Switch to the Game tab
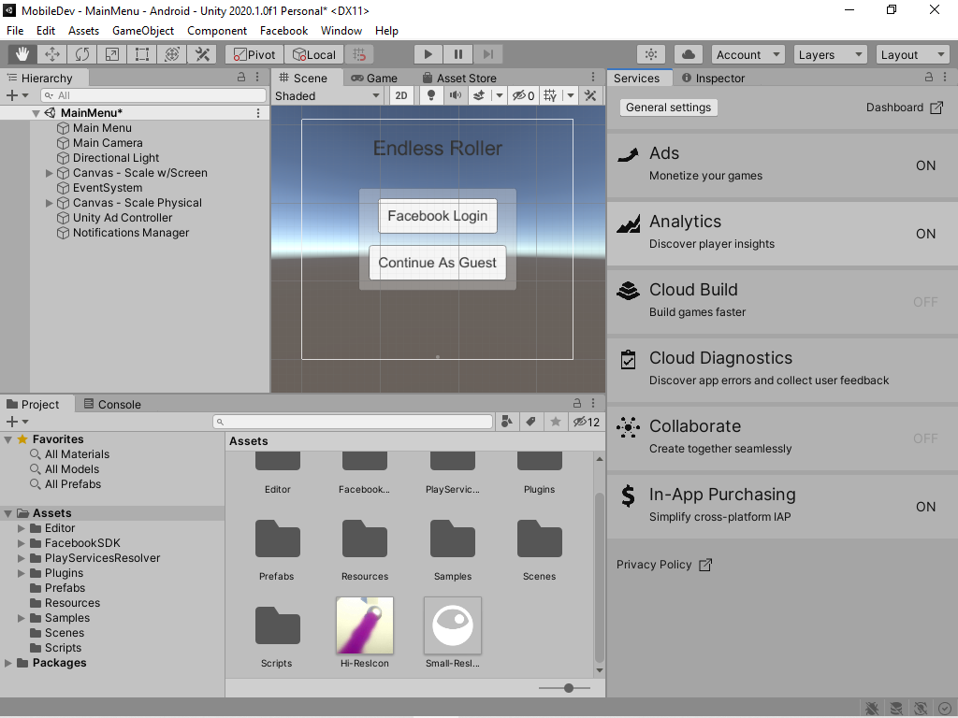 pos(374,79)
